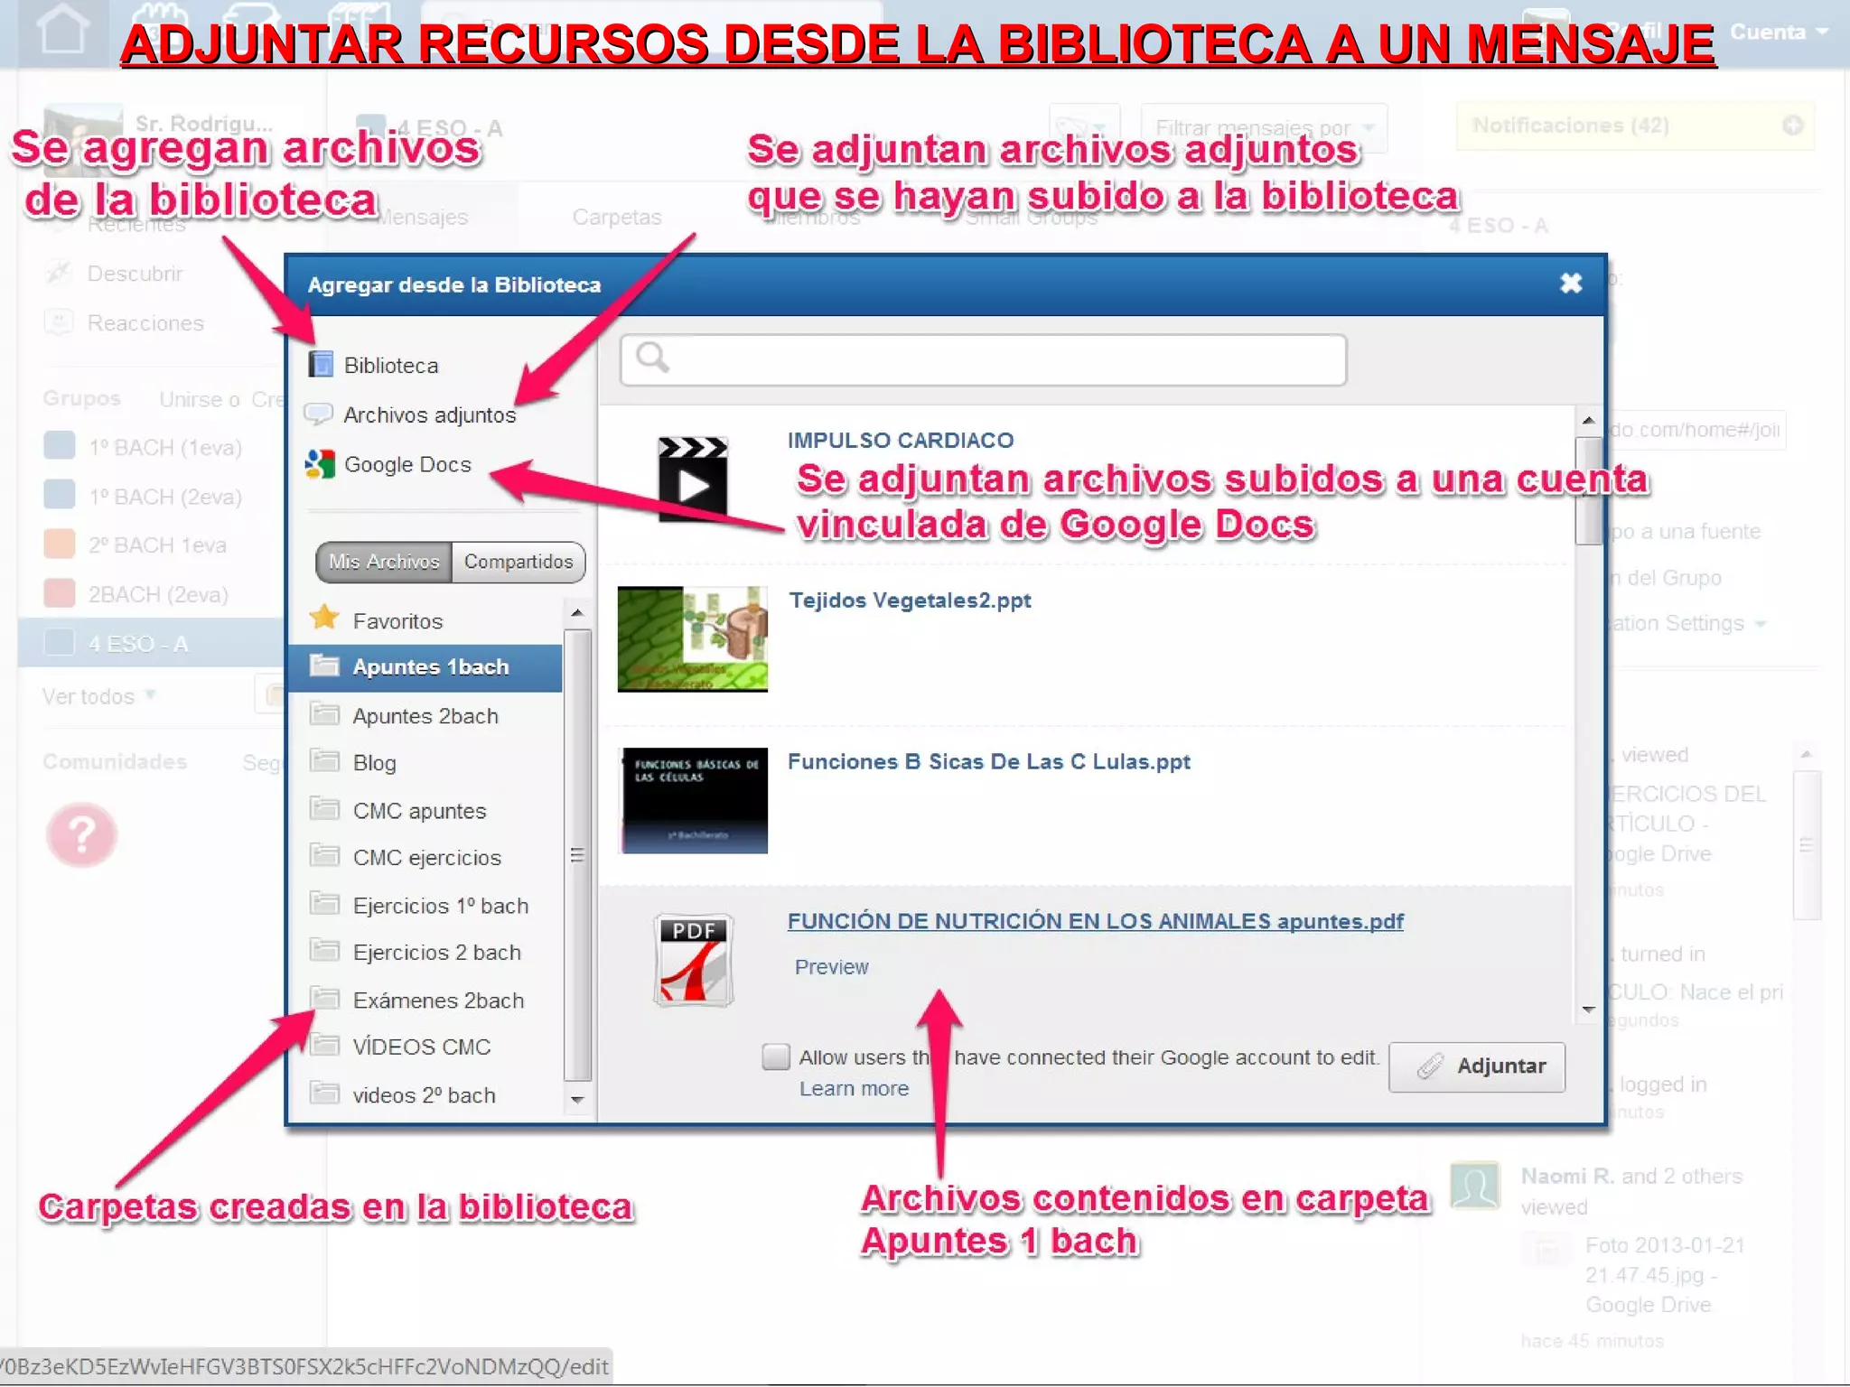Open the Apuntes 2bach folder

(x=404, y=715)
